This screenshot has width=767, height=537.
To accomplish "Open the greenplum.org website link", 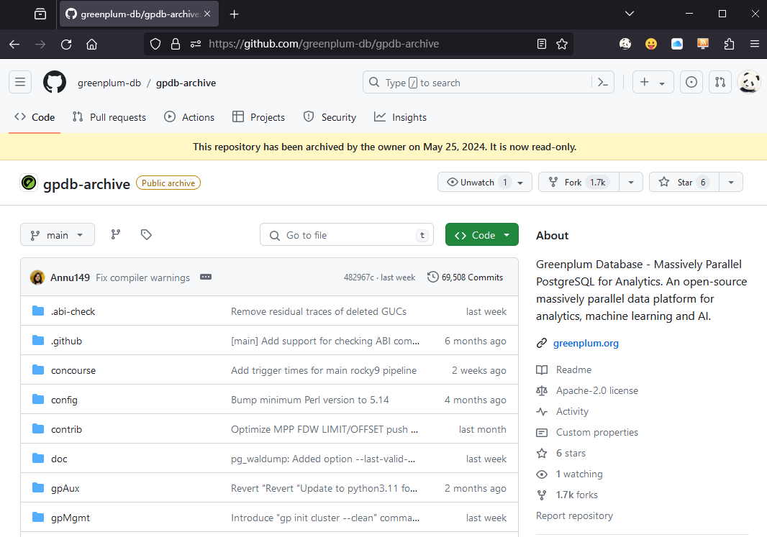I will [586, 343].
